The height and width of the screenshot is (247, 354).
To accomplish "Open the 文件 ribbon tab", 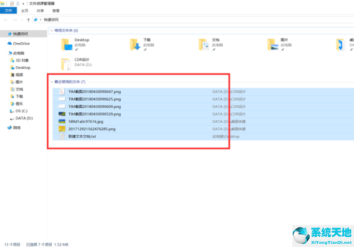I will click(8, 11).
